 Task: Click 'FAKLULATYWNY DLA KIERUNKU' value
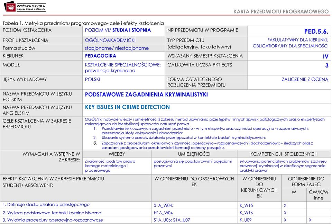pos(298,40)
